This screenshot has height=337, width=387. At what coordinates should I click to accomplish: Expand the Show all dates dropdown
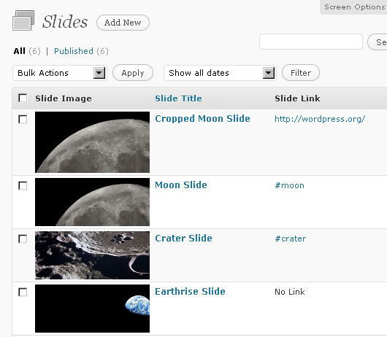(269, 73)
